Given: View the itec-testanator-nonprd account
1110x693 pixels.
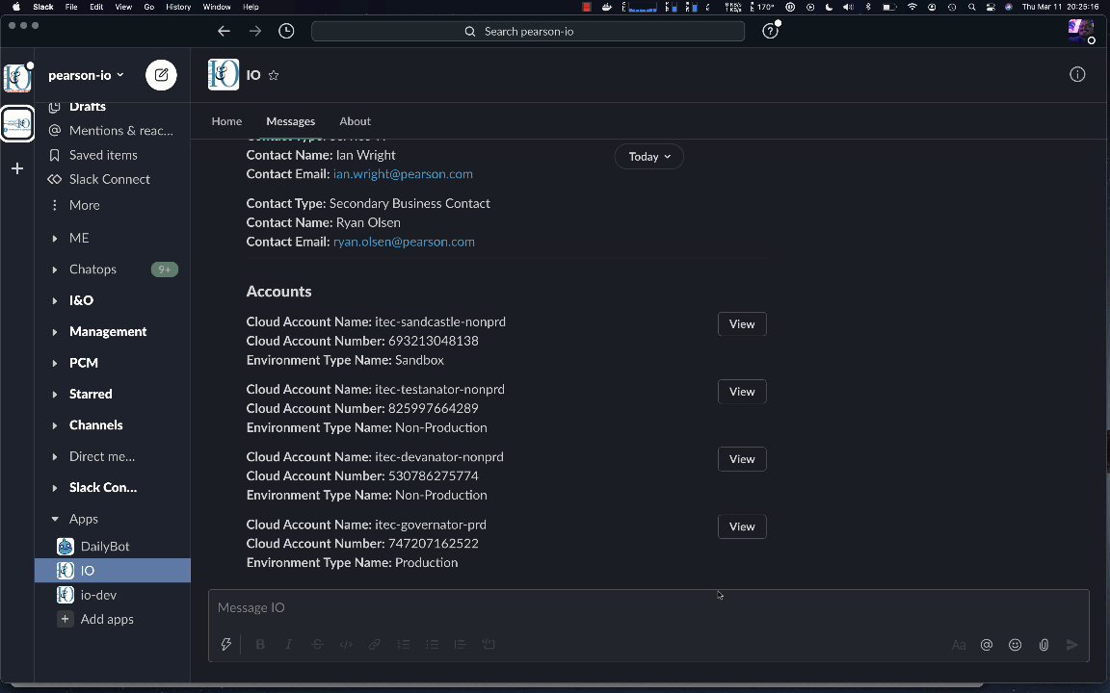Looking at the screenshot, I should pyautogui.click(x=742, y=392).
